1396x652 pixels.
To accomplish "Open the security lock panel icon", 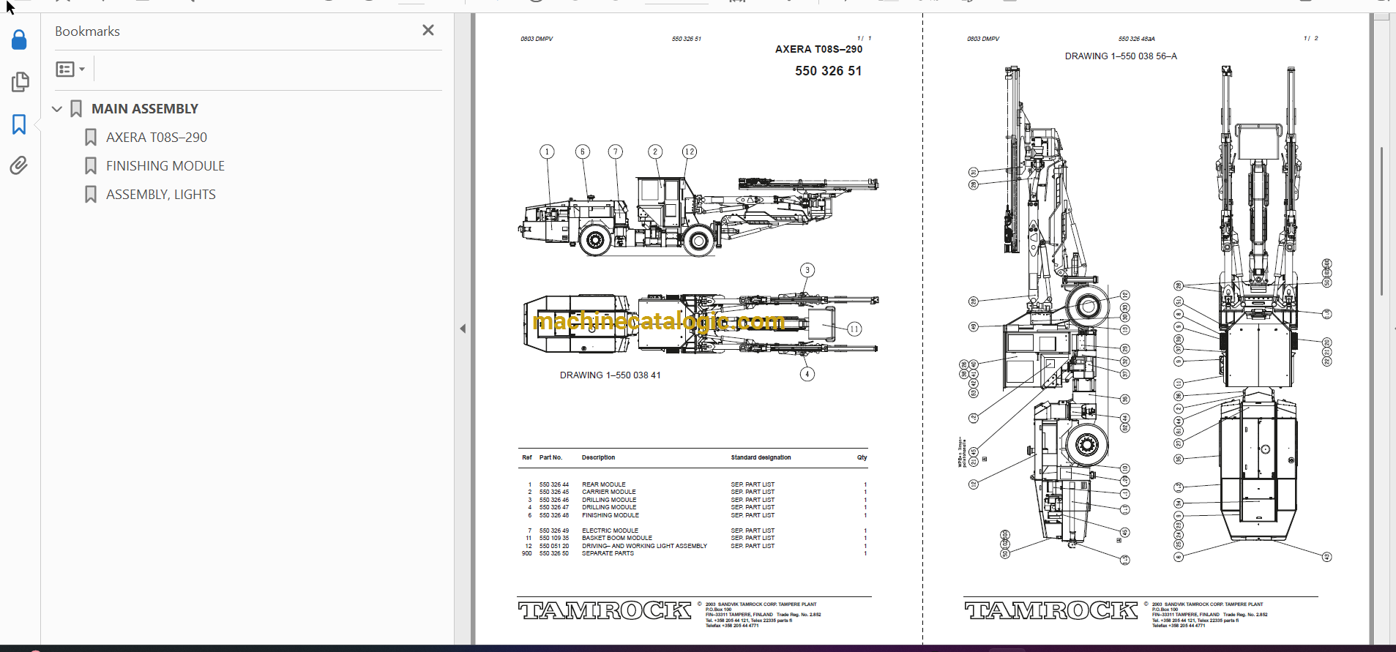I will (19, 40).
